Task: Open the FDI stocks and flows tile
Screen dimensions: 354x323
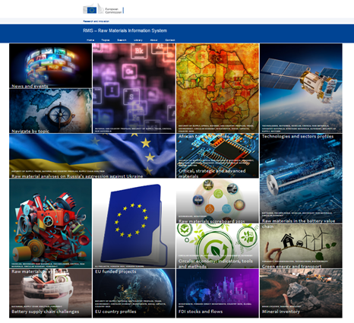Action: tap(217, 293)
